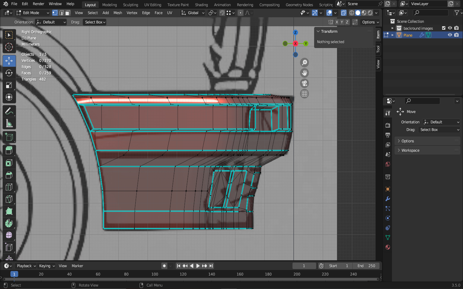Click the End frame field
463x289 pixels.
(x=366, y=266)
